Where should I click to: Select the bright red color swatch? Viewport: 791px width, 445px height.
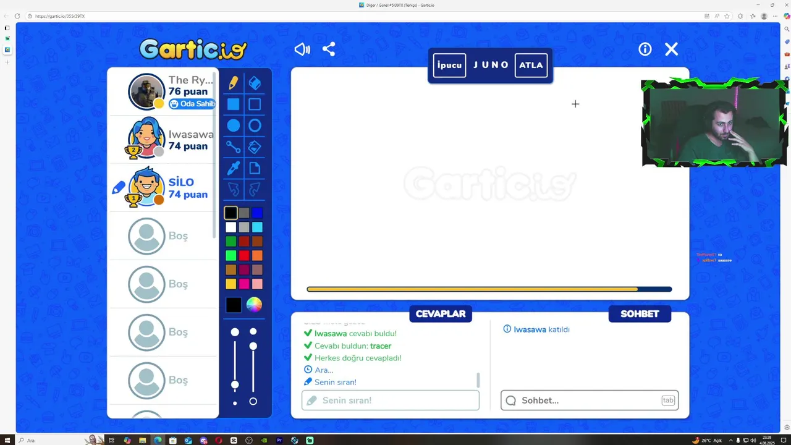(x=244, y=255)
